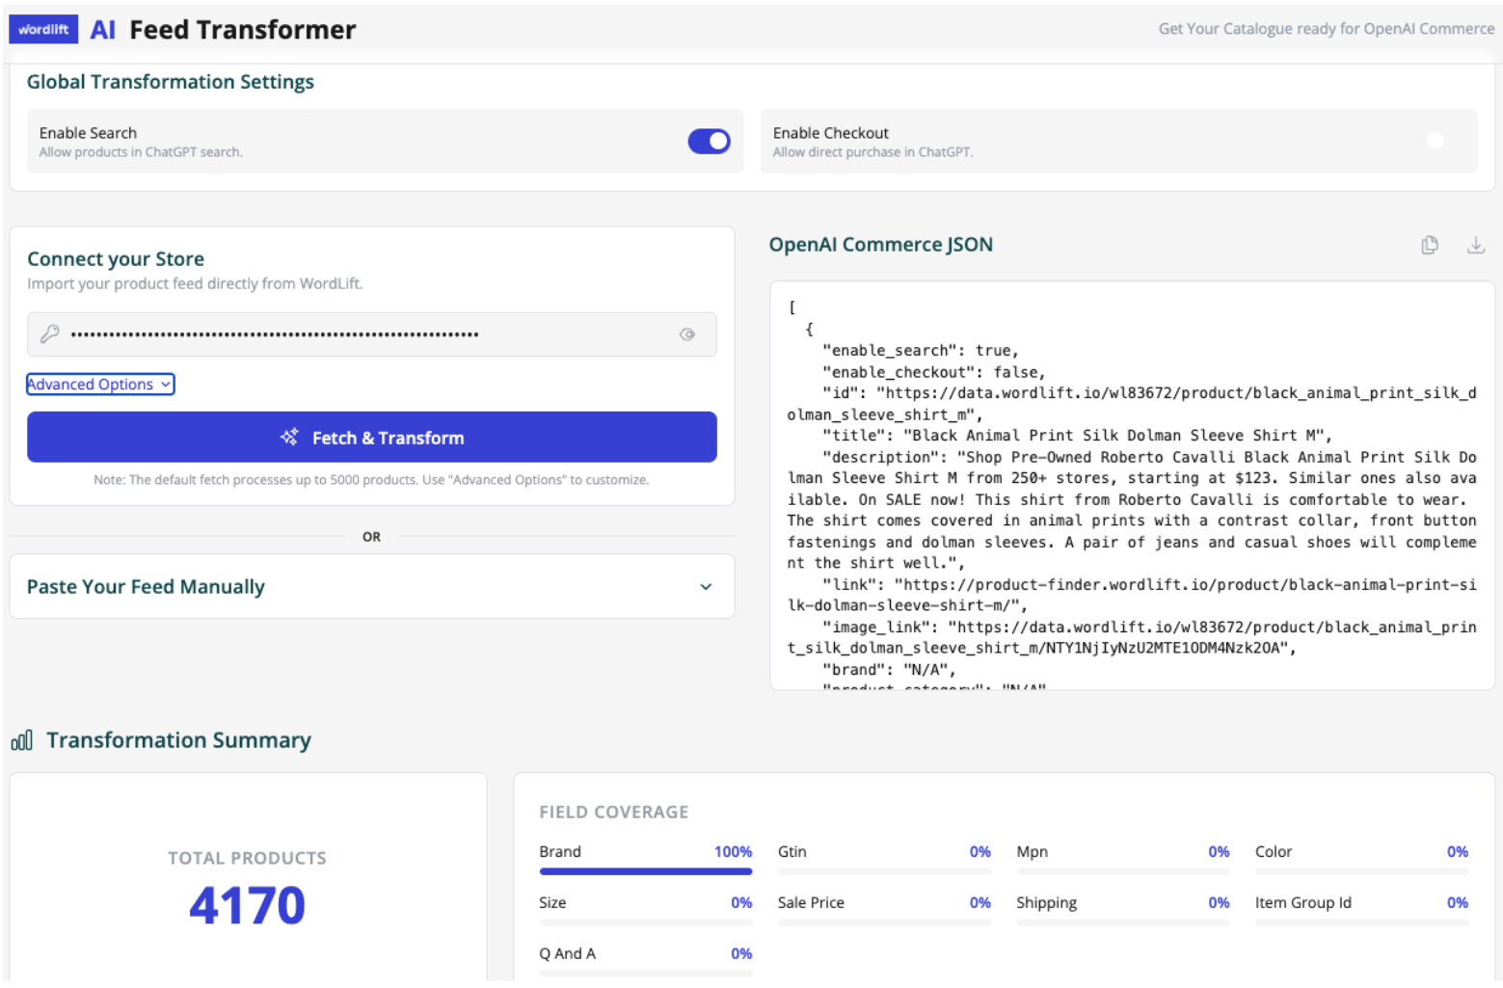
Task: Select the Global Transformation Settings heading
Action: 171,82
